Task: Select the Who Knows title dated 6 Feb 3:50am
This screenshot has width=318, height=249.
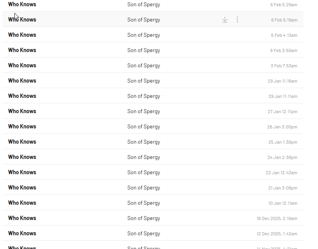Action: (22, 50)
